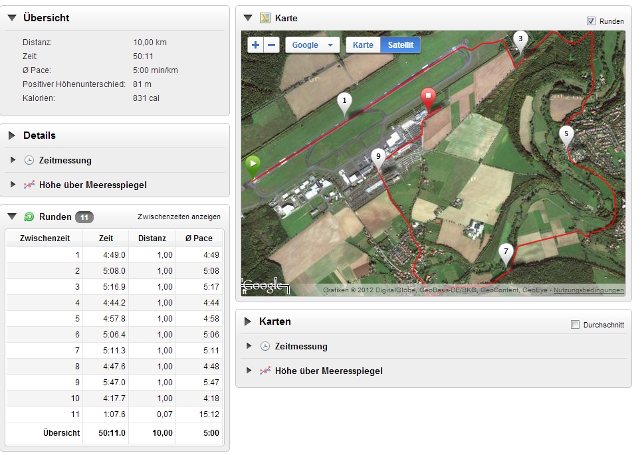Switch map to Karte view
The image size is (644, 455).
[x=363, y=45]
